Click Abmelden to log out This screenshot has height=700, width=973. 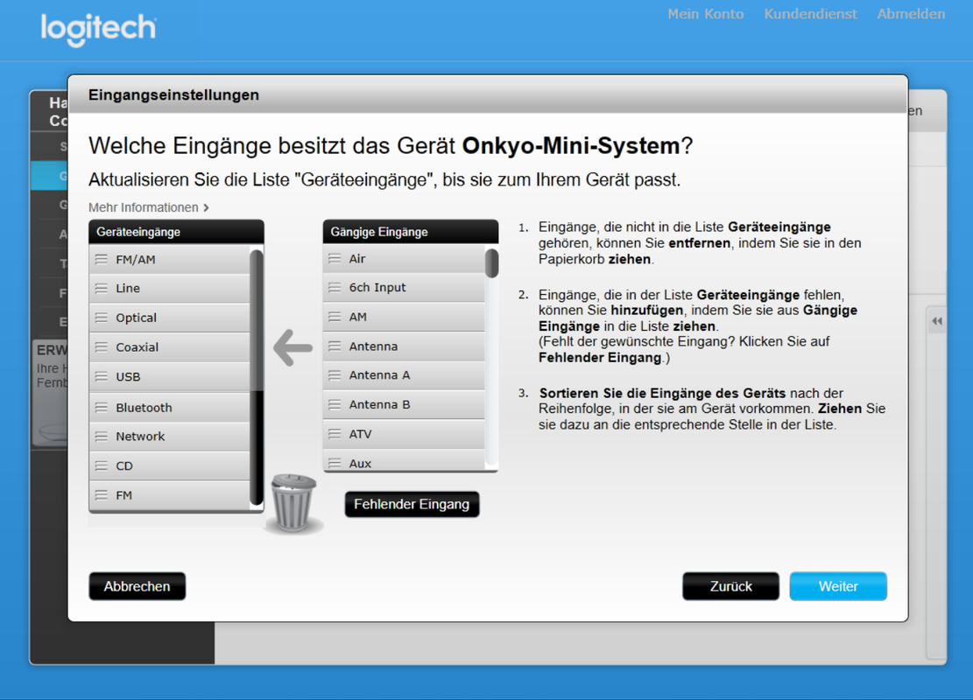coord(911,14)
